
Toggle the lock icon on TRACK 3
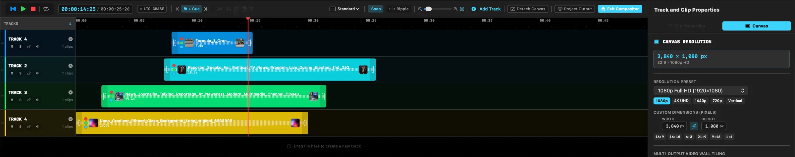point(29,100)
